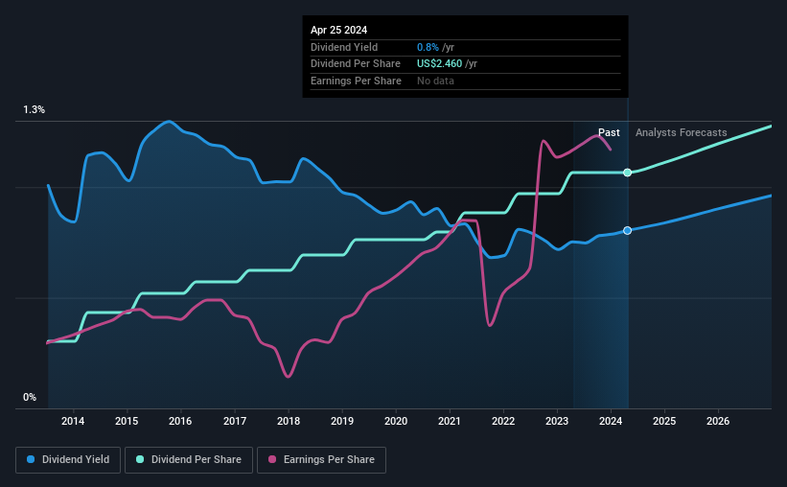Click the 2021 x-axis year label
The width and height of the screenshot is (787, 487).
point(450,421)
